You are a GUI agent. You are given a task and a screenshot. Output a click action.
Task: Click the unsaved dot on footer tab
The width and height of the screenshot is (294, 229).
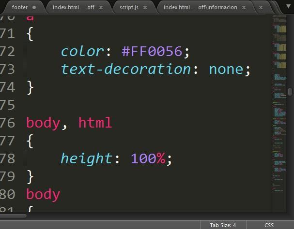pos(34,8)
